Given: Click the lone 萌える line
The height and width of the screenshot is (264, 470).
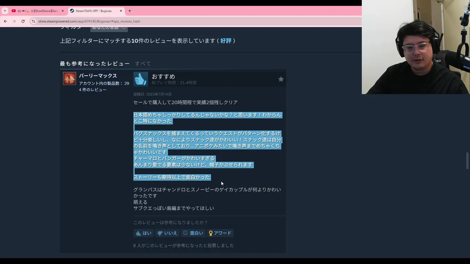Looking at the screenshot, I should coord(140,202).
